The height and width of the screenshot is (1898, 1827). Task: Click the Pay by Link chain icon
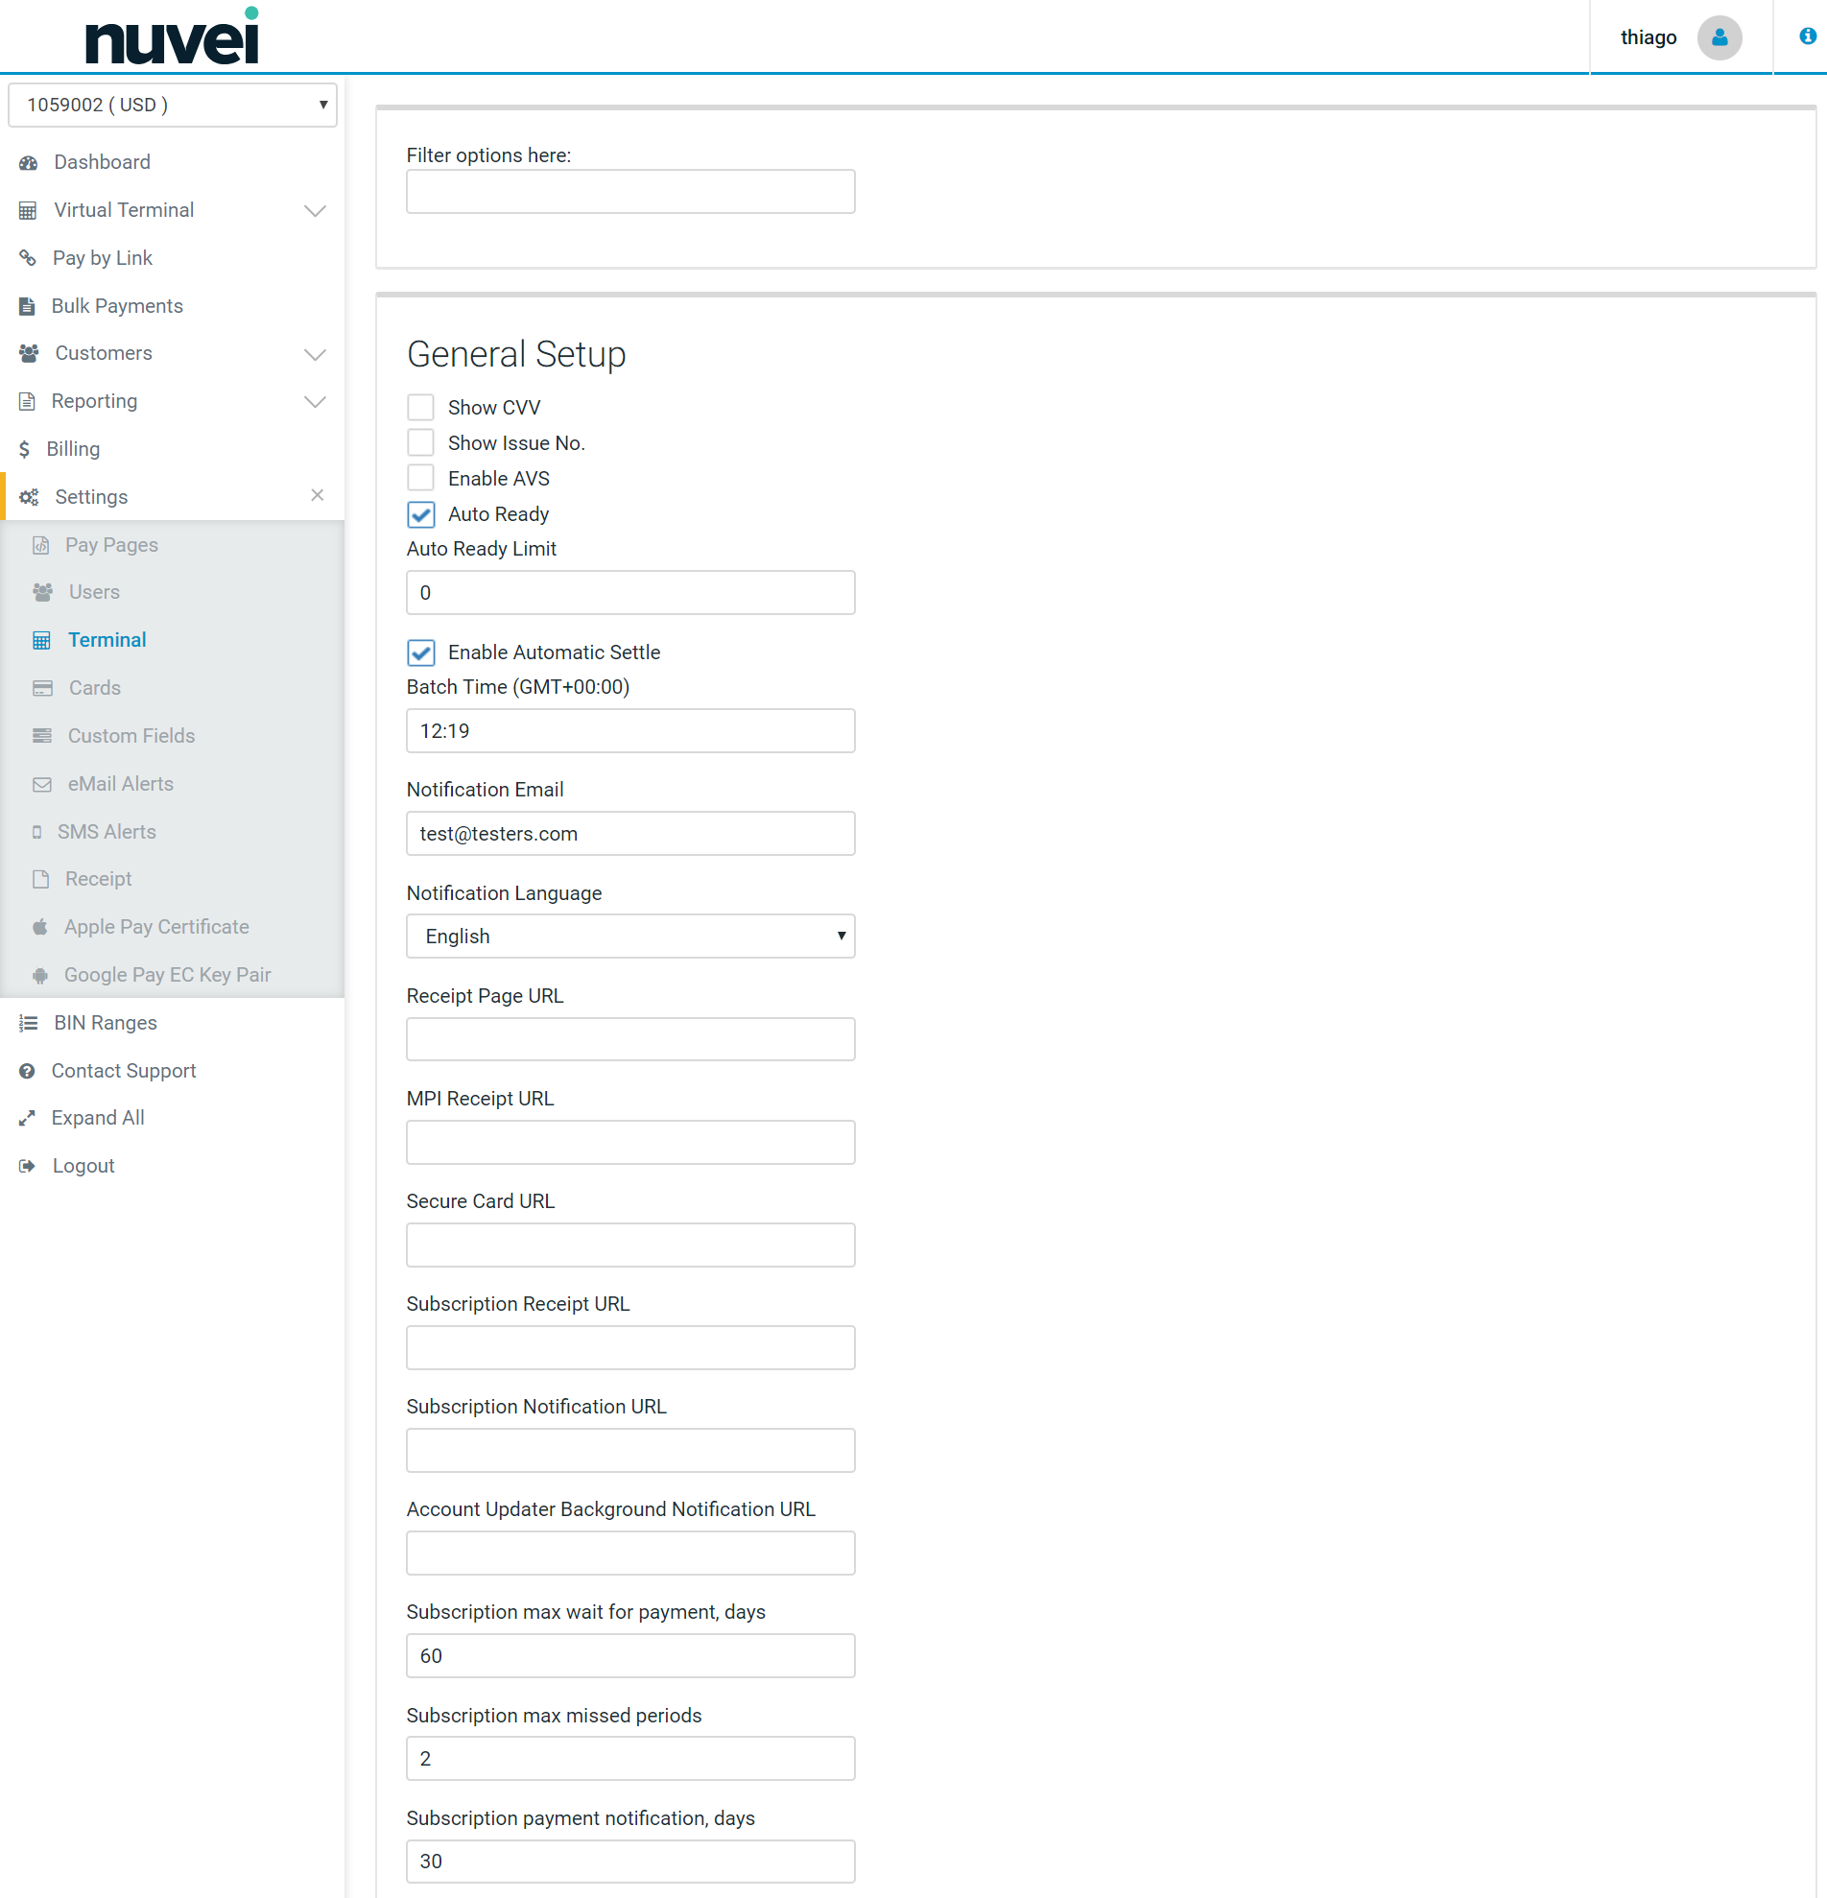click(x=28, y=258)
